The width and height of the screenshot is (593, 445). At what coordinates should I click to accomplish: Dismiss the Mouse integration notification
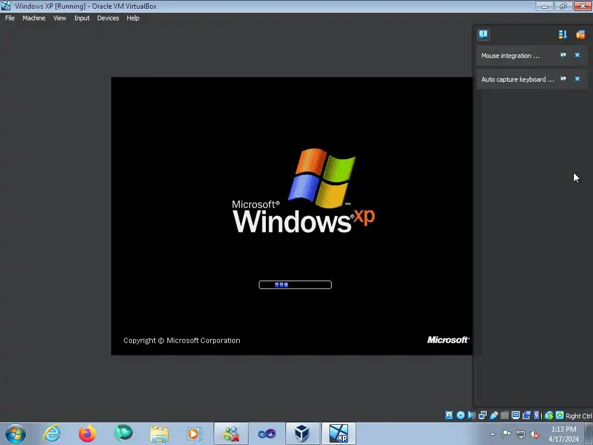577,55
